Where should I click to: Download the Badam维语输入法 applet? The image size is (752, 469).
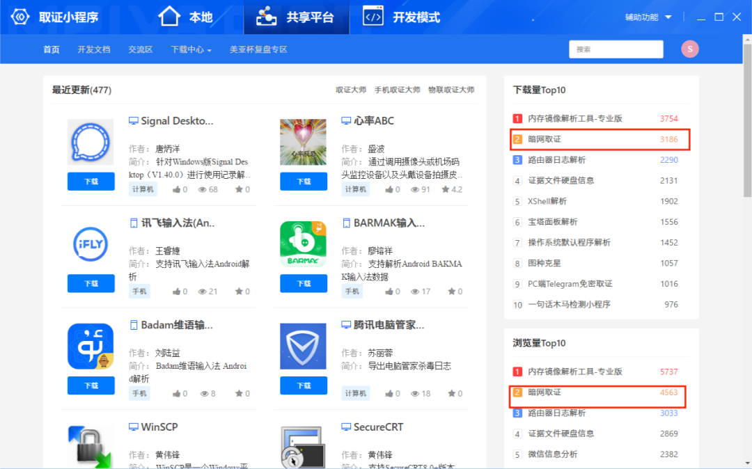coord(91,385)
